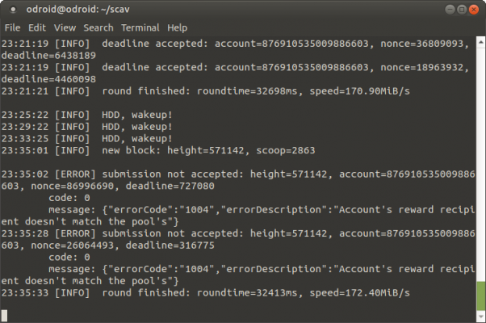The image size is (486, 323).
Task: Open the Help menu
Action: (x=178, y=28)
